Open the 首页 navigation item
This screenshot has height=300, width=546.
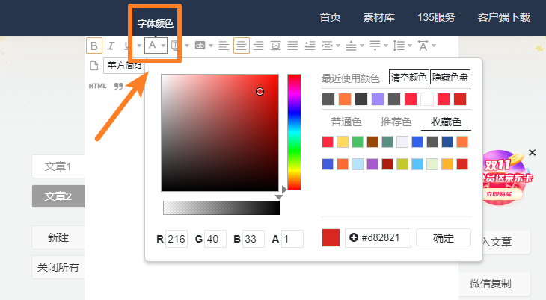coord(330,17)
